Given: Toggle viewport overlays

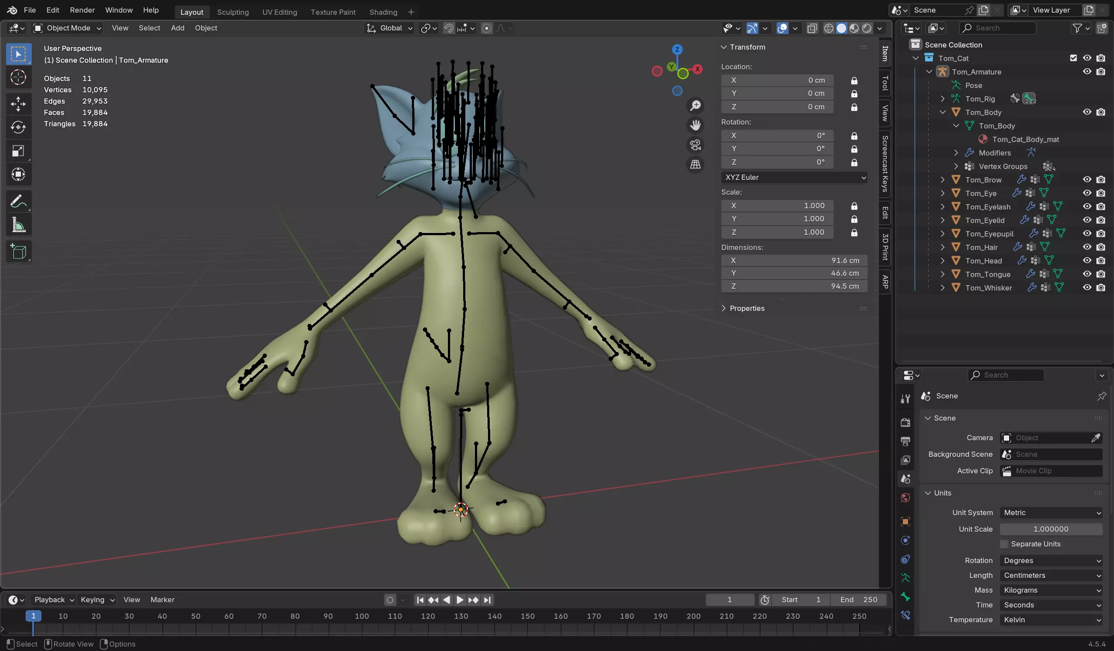Looking at the screenshot, I should tap(782, 28).
